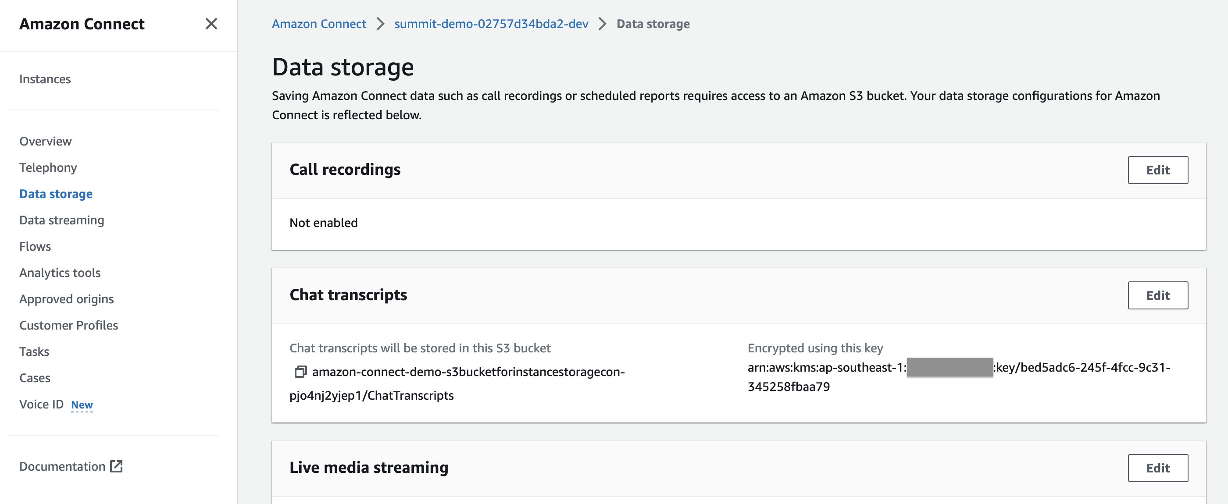Click the Not enabled status text
This screenshot has height=504, width=1228.
point(324,223)
